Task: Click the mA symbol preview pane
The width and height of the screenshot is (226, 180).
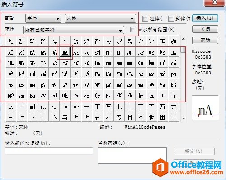Action: click(205, 108)
